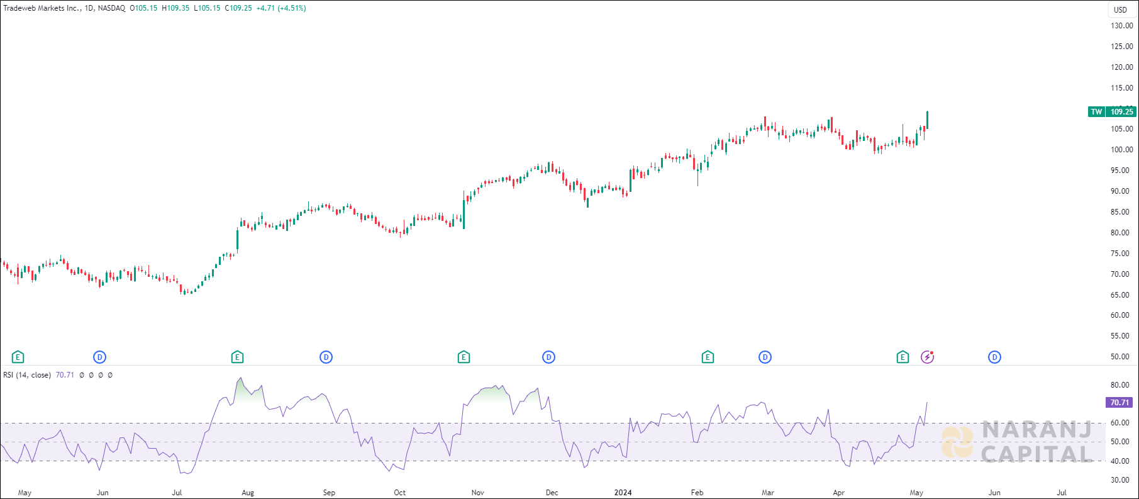Open the dividend marker just before June 2023
Image resolution: width=1139 pixels, height=499 pixels.
coord(99,357)
